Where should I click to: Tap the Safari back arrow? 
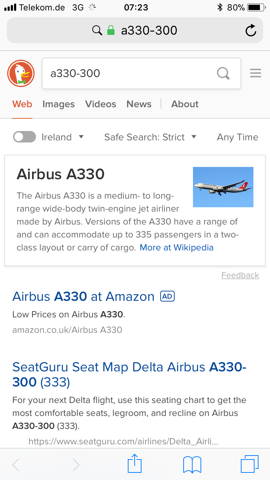(16, 465)
